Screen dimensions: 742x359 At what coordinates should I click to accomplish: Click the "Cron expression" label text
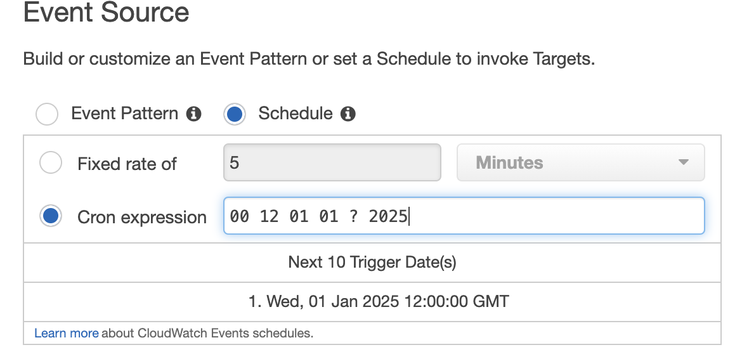142,218
